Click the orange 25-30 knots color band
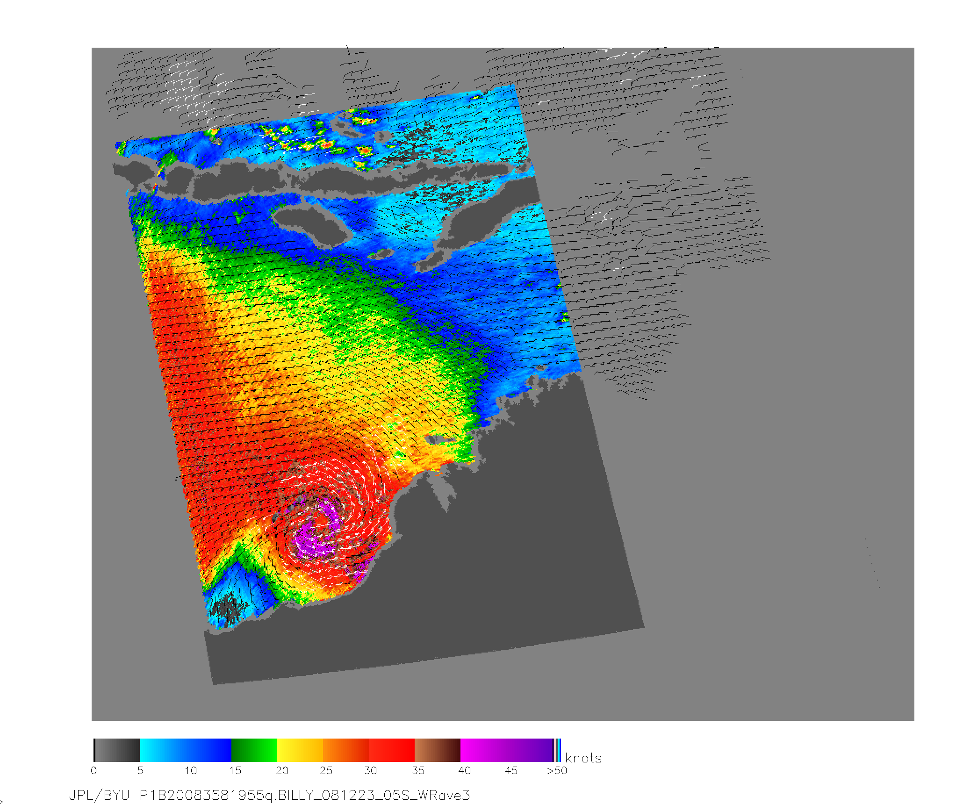963x804 pixels. [346, 750]
